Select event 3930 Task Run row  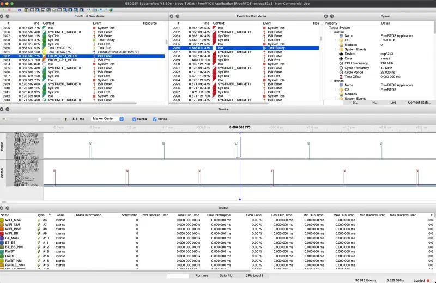click(82, 48)
